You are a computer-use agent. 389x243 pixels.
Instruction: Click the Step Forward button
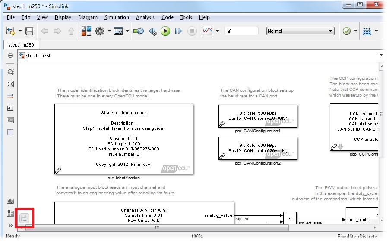[179, 31]
